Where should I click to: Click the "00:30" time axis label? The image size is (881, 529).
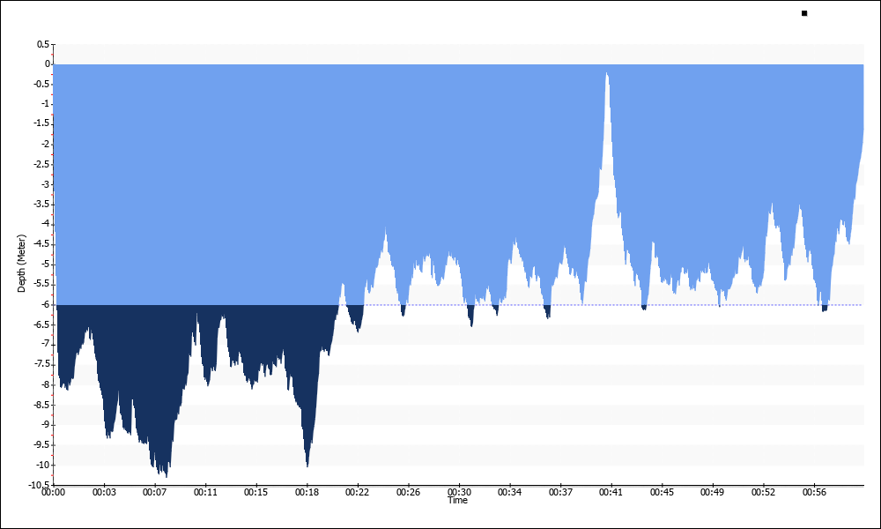(x=459, y=493)
